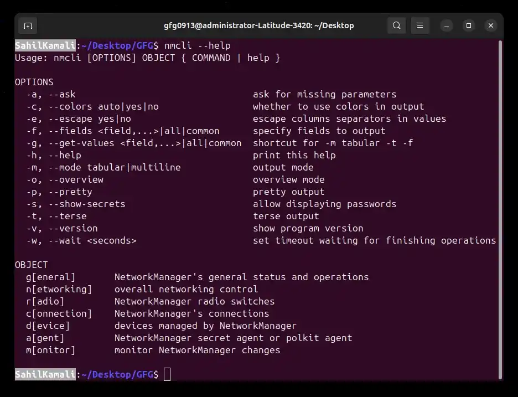518x397 pixels.
Task: Click the -p, --pretty option
Action: pos(59,192)
